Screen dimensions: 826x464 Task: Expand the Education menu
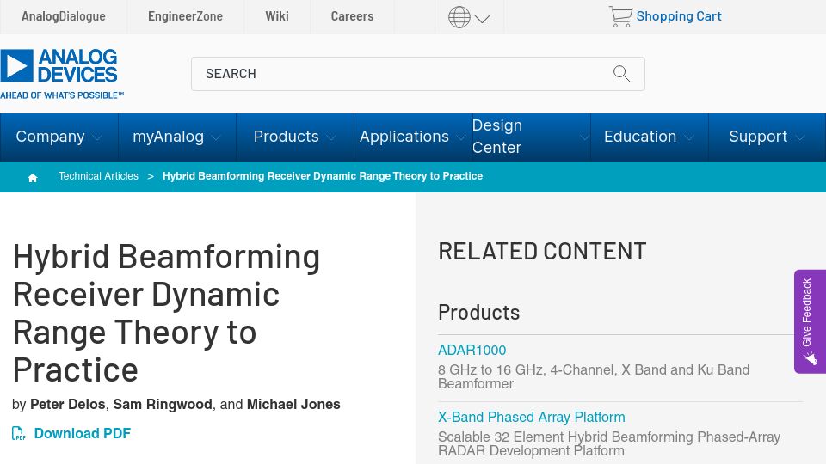pos(649,137)
